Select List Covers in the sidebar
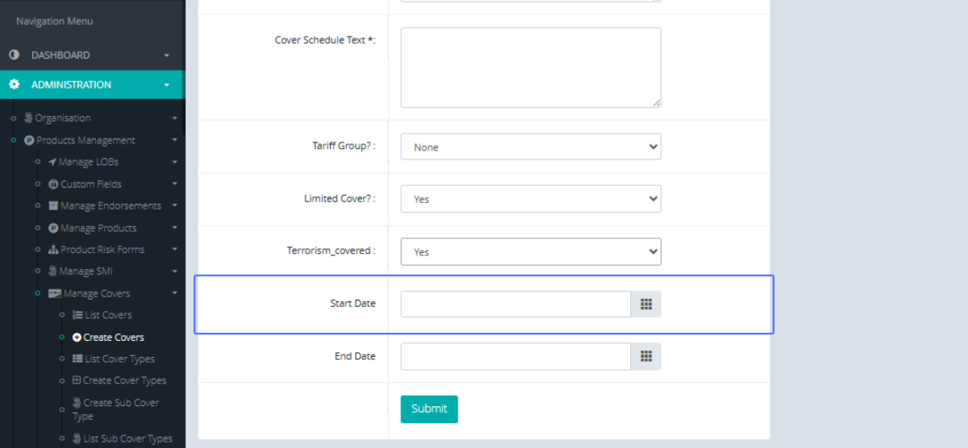This screenshot has height=448, width=968. [x=107, y=315]
